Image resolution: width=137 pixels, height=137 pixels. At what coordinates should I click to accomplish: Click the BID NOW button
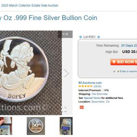click(x=124, y=62)
